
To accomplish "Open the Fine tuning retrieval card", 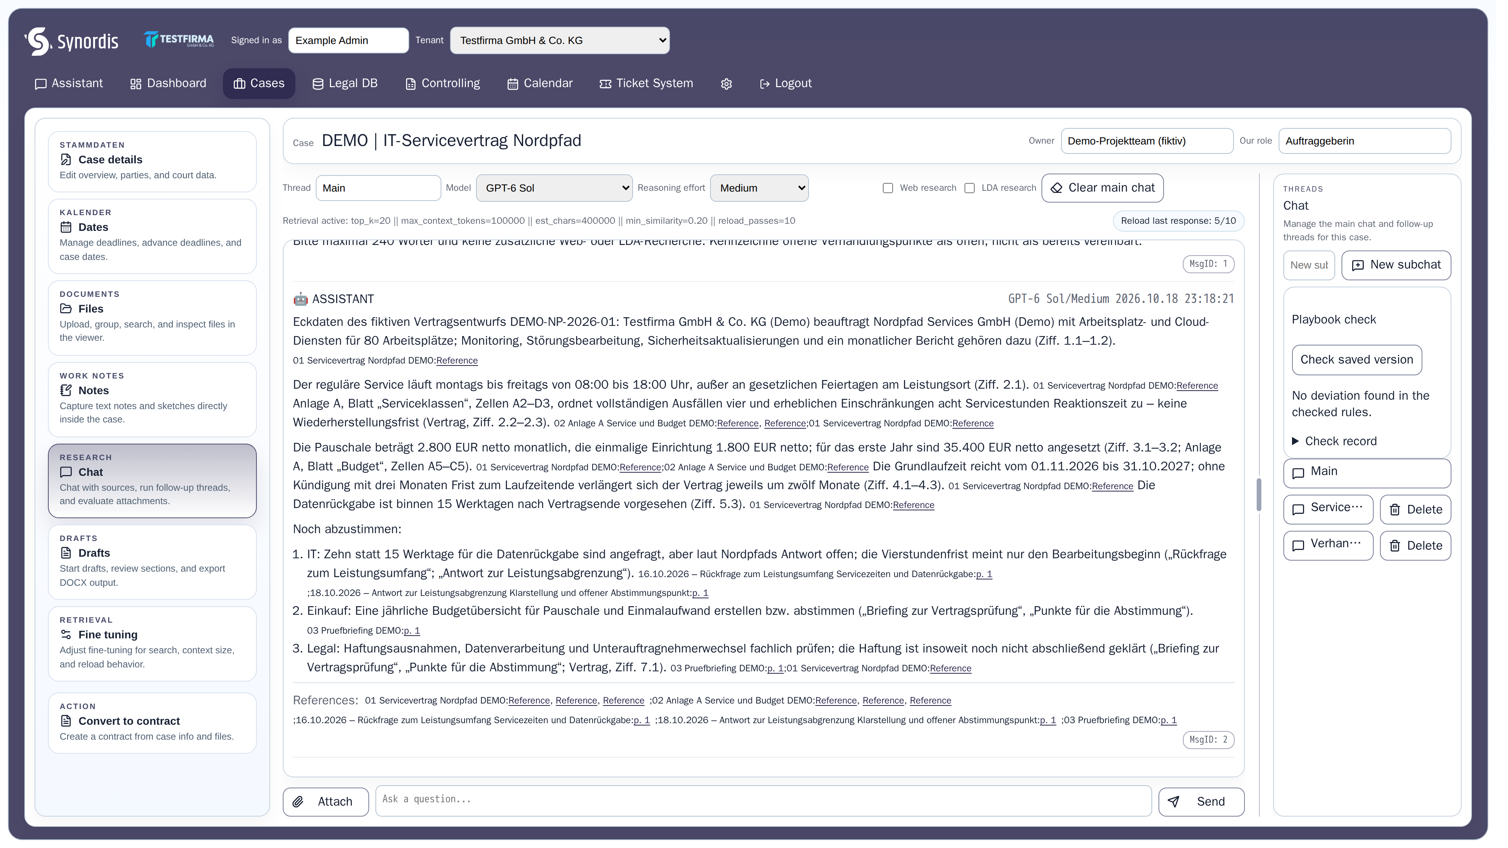I will (x=154, y=649).
